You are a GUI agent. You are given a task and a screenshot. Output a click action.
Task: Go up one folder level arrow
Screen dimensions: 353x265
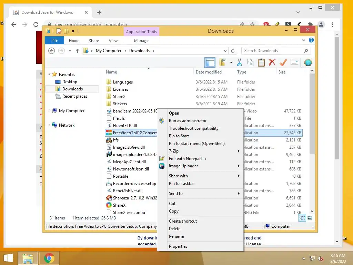coord(78,51)
